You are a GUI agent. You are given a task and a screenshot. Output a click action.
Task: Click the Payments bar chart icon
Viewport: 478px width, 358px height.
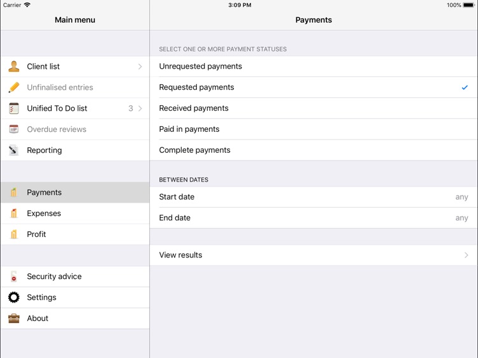(14, 192)
